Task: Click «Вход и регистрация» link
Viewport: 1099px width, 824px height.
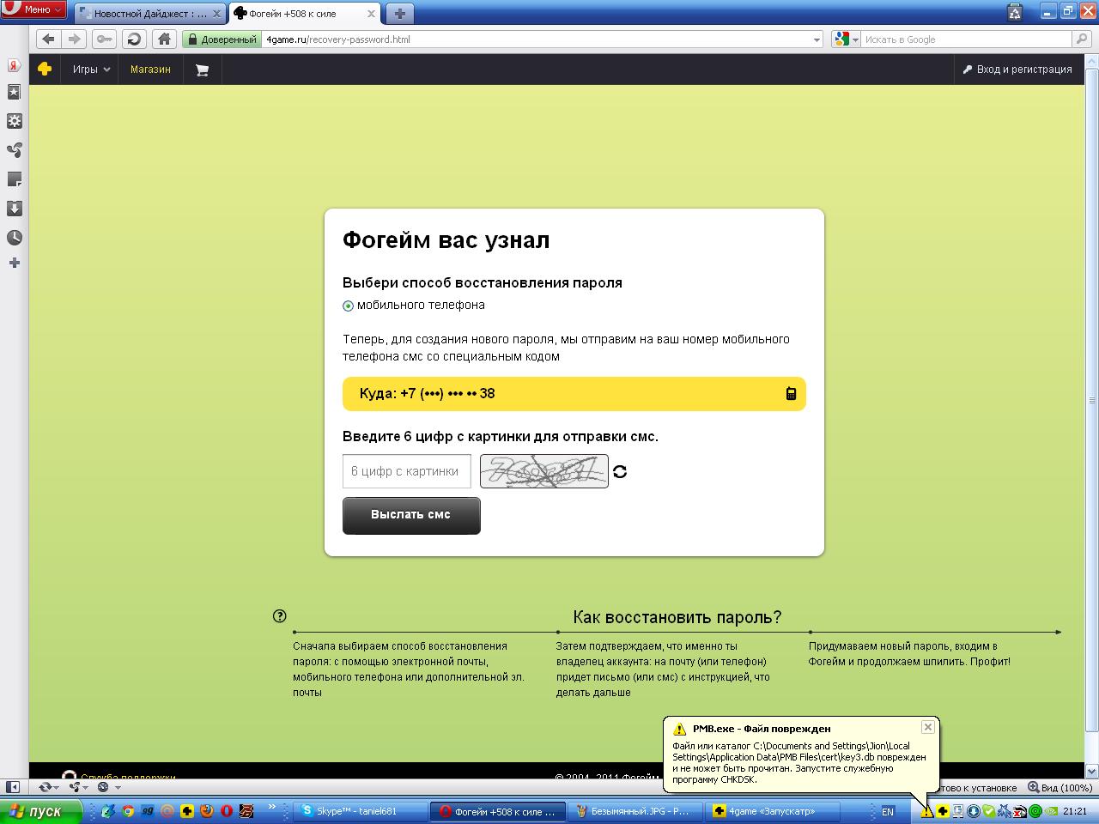Action: (1017, 70)
